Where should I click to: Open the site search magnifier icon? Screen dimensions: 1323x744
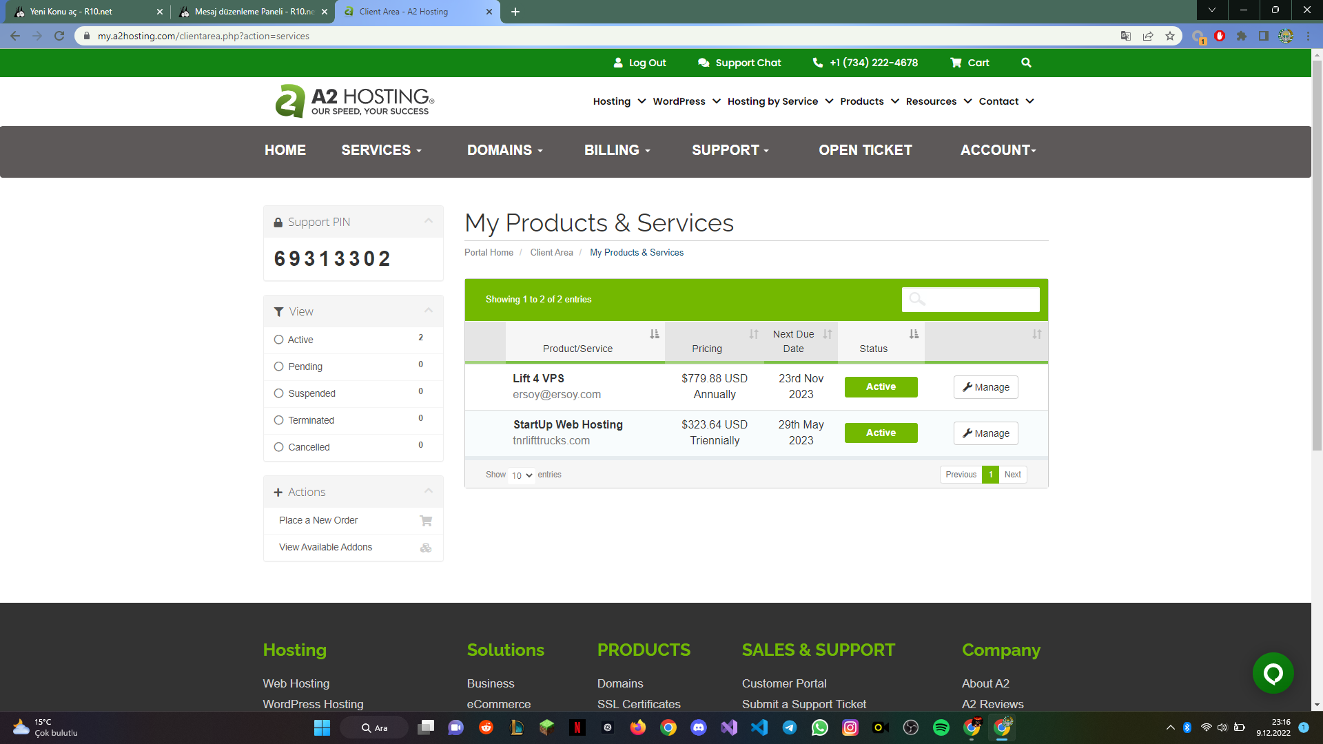(x=1026, y=63)
